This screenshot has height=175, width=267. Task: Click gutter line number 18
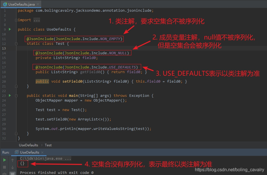point(4,72)
